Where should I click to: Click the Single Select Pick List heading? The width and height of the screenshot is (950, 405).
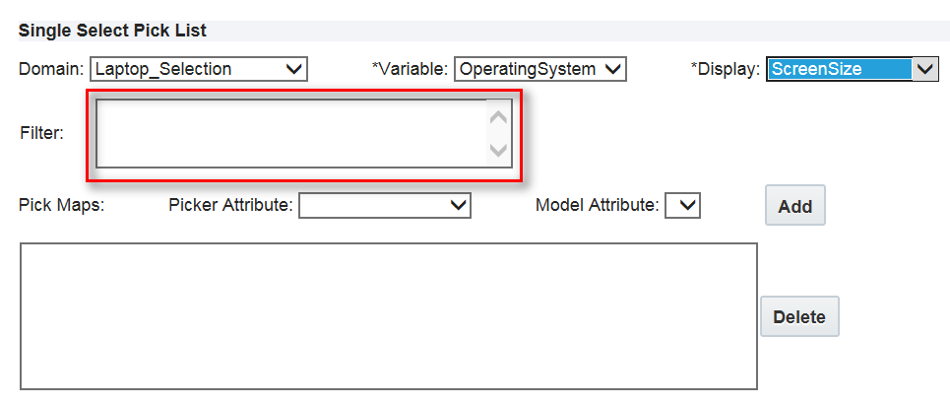pos(112,31)
